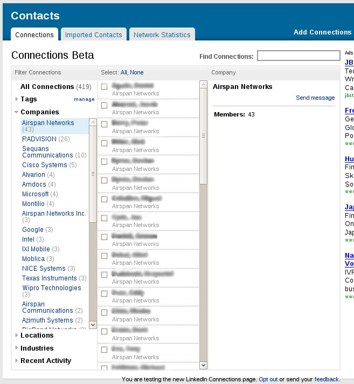Click the Add Connections link
This screenshot has height=384, width=354.
322,32
